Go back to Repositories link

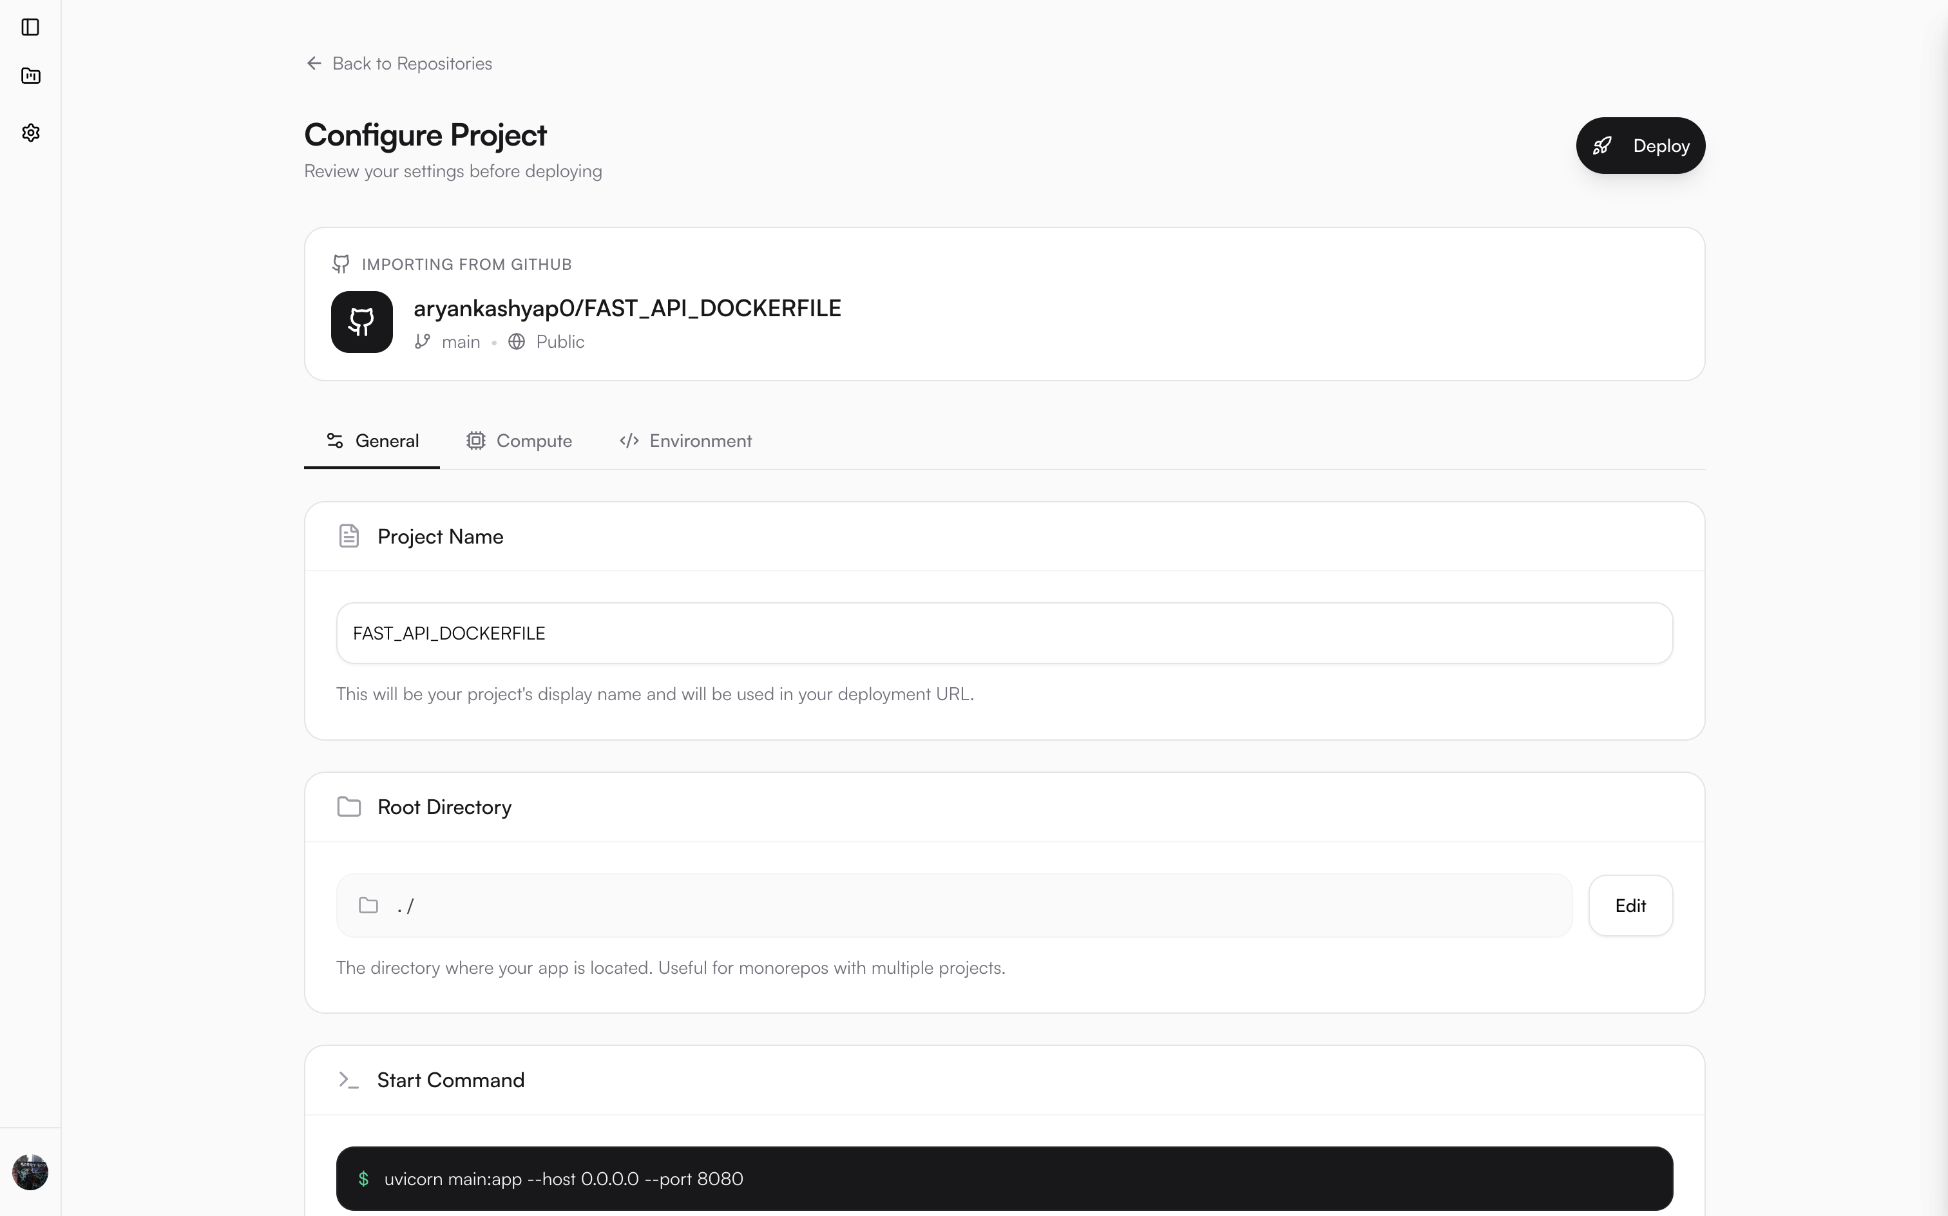click(x=412, y=64)
